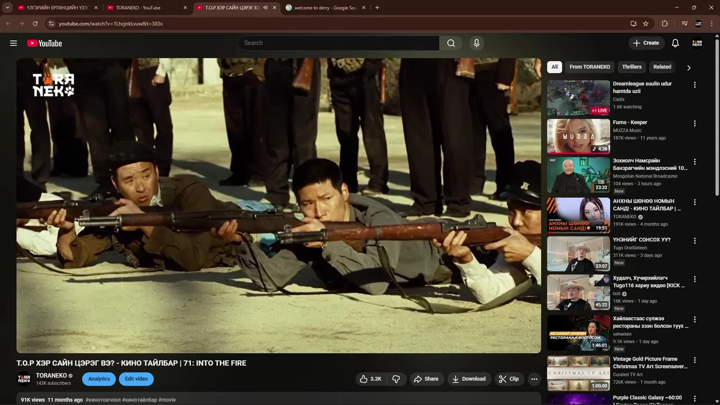Open options for АНХНЫ ШӨНӨӨ НОМЫН САНД video

point(695,202)
